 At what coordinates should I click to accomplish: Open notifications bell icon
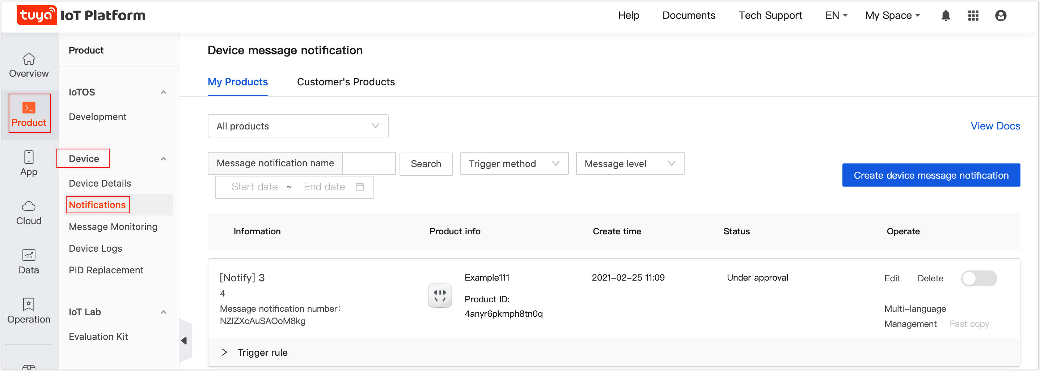[x=946, y=15]
